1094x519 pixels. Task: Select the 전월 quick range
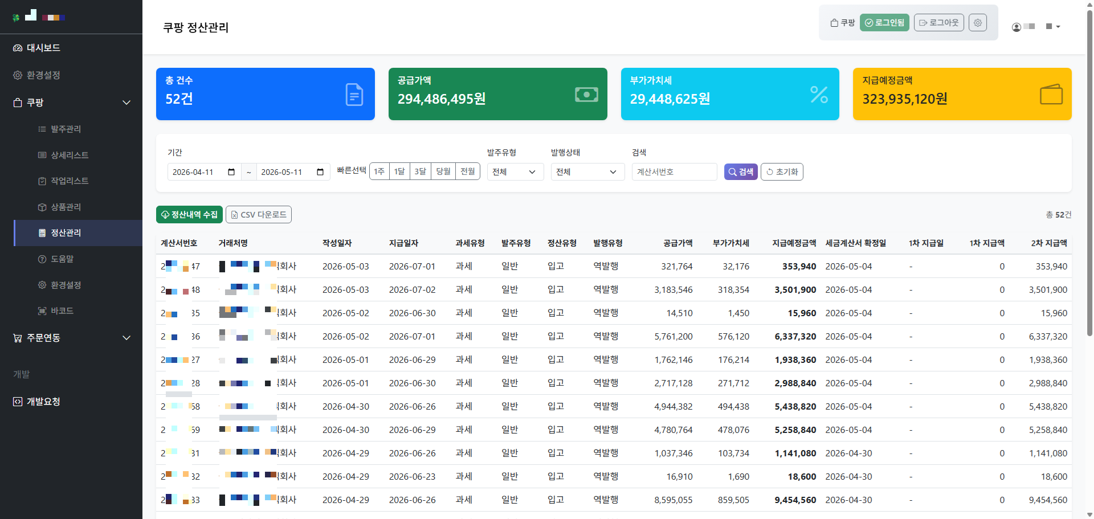(468, 171)
